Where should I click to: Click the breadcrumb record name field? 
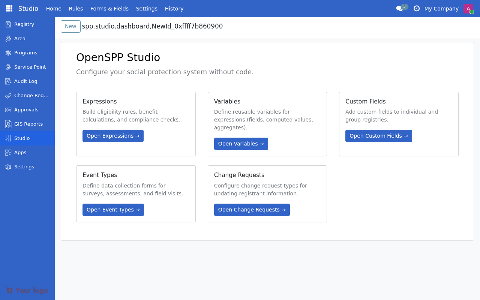[152, 26]
